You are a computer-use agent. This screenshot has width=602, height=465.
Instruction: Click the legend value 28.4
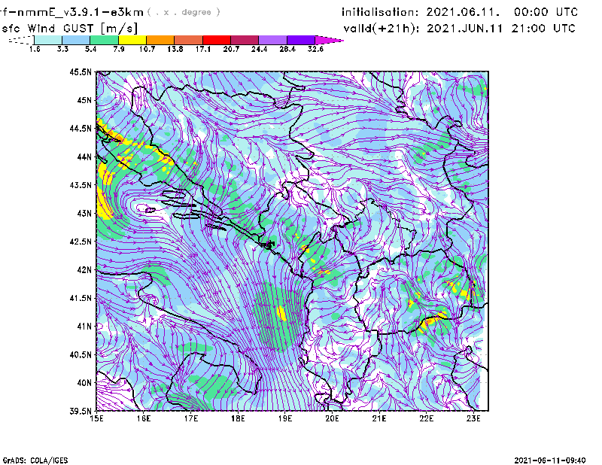click(x=287, y=49)
